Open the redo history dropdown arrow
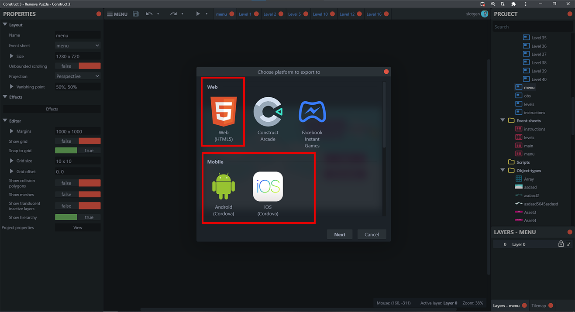 click(x=182, y=14)
